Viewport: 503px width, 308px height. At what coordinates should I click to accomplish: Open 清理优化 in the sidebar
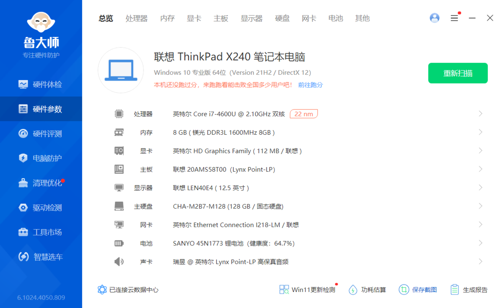41,183
